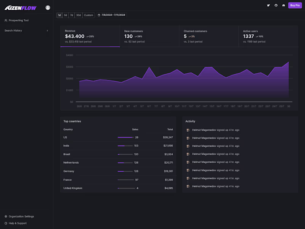Click the Buy Pro button

tap(295, 5)
